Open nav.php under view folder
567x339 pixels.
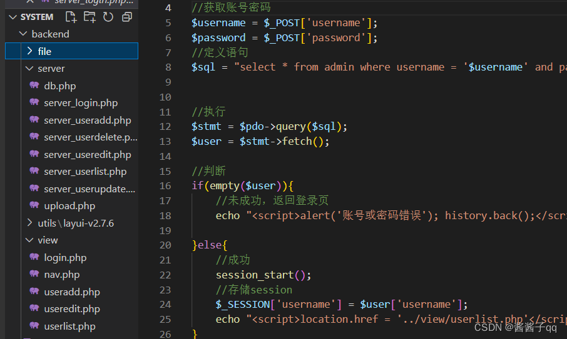pos(62,275)
